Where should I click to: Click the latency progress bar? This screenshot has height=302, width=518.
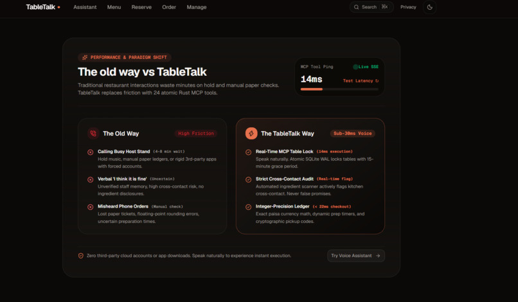click(339, 89)
